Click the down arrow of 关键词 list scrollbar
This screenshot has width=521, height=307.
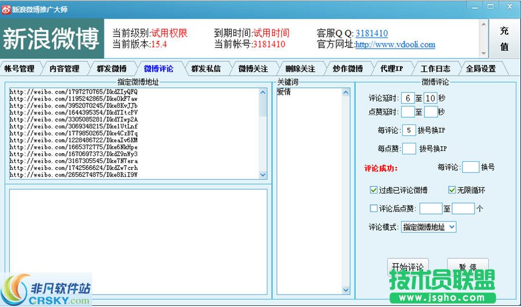click(346, 290)
